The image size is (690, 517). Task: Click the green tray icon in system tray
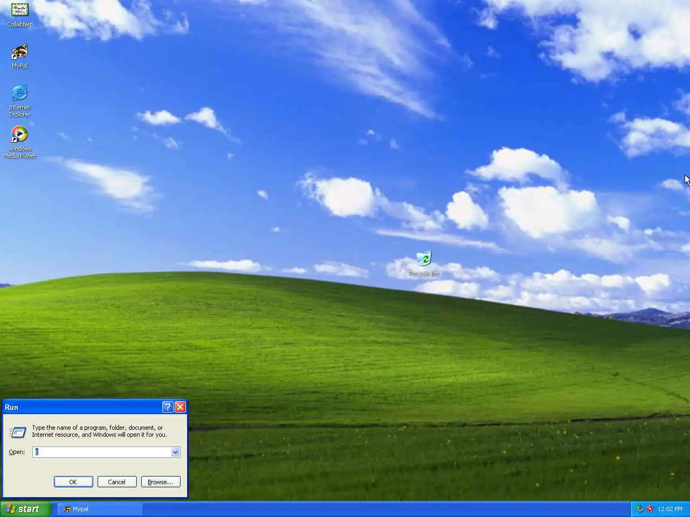point(640,509)
